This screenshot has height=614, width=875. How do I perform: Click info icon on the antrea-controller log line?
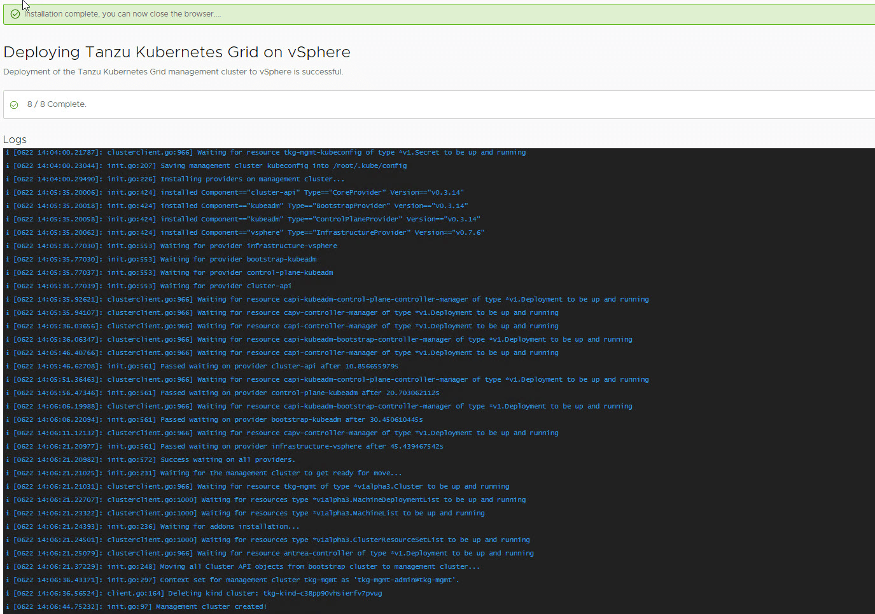point(8,554)
